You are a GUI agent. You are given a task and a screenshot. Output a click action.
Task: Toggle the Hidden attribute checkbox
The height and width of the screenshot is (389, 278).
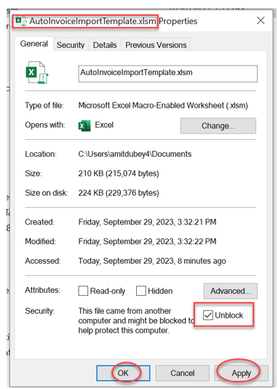tap(140, 291)
